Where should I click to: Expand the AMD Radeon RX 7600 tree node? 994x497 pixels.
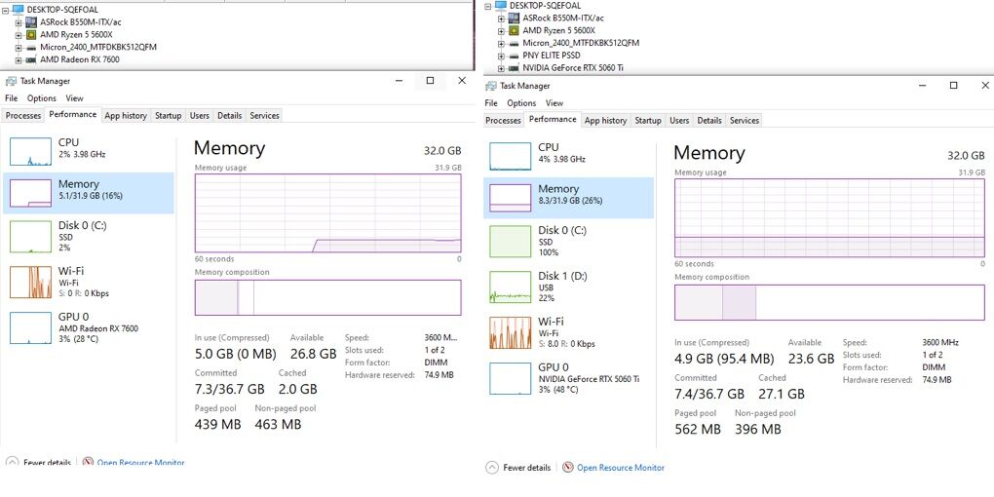(19, 59)
